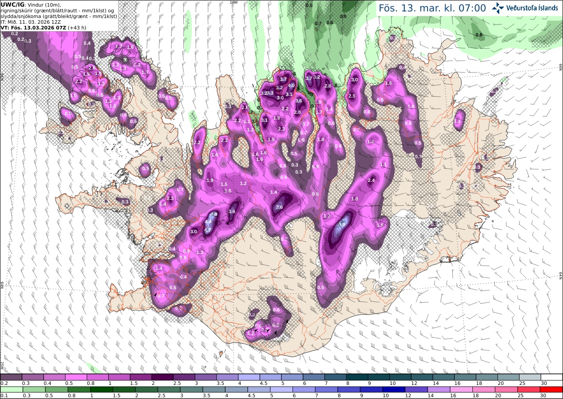Click the VT: Fös. 13.03.2026 07Z (+43 h) line
The height and width of the screenshot is (399, 563).
pos(44,27)
